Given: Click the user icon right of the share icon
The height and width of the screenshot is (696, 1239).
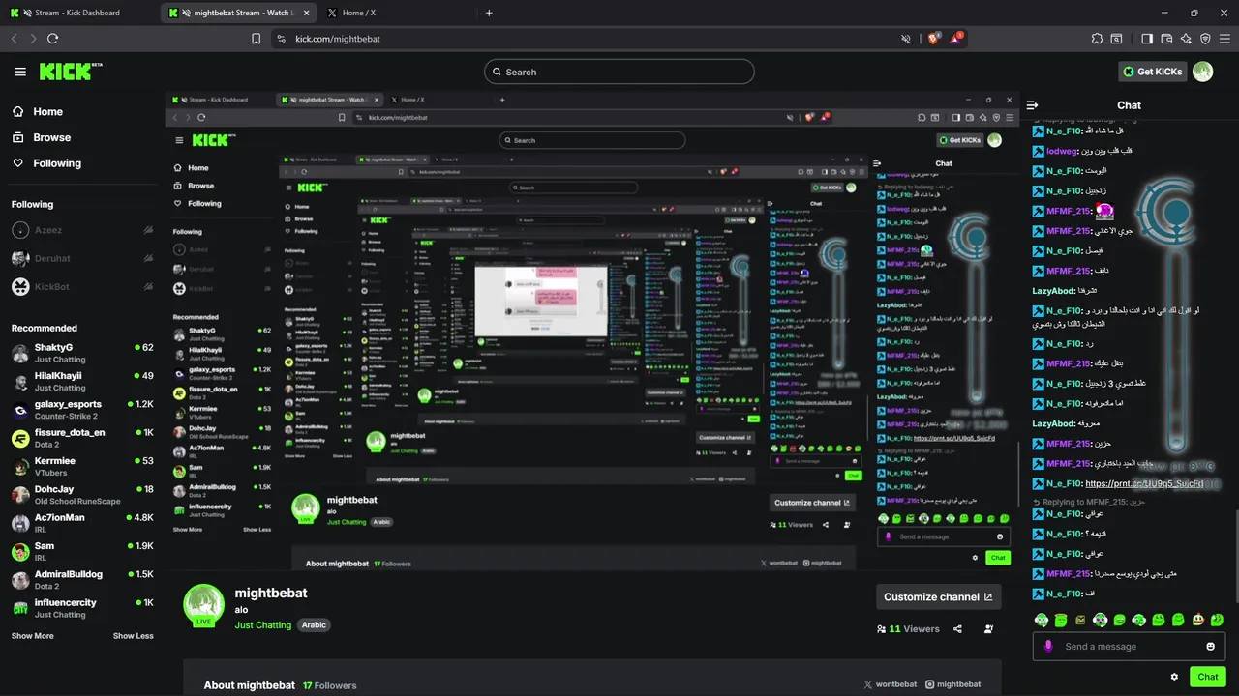Looking at the screenshot, I should tap(988, 629).
